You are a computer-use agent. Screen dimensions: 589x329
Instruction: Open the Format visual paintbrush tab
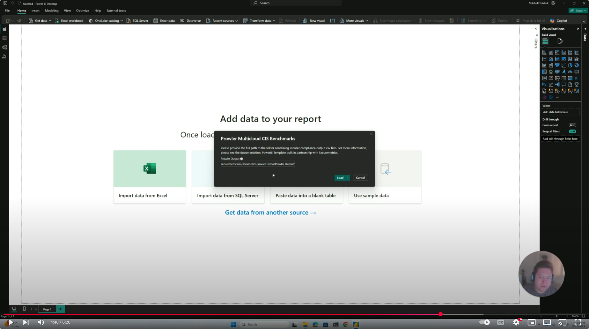pos(560,41)
